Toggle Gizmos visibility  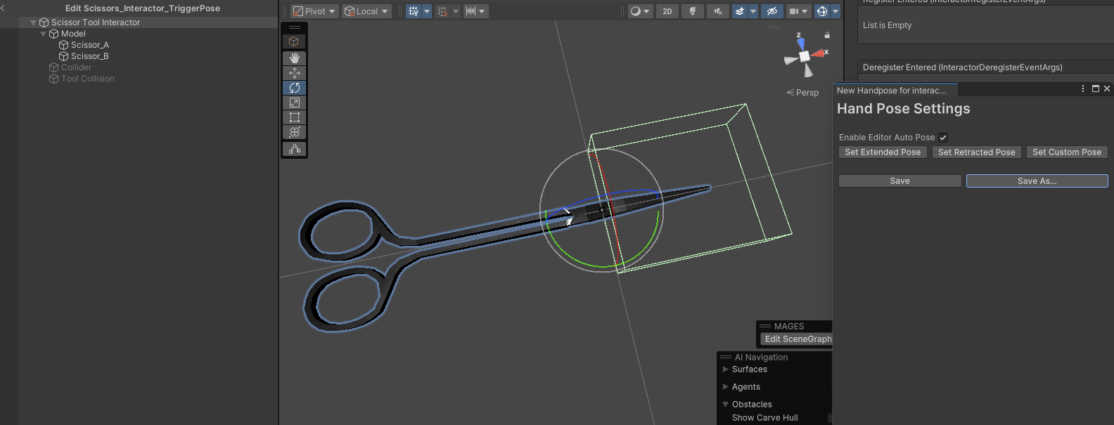[822, 11]
